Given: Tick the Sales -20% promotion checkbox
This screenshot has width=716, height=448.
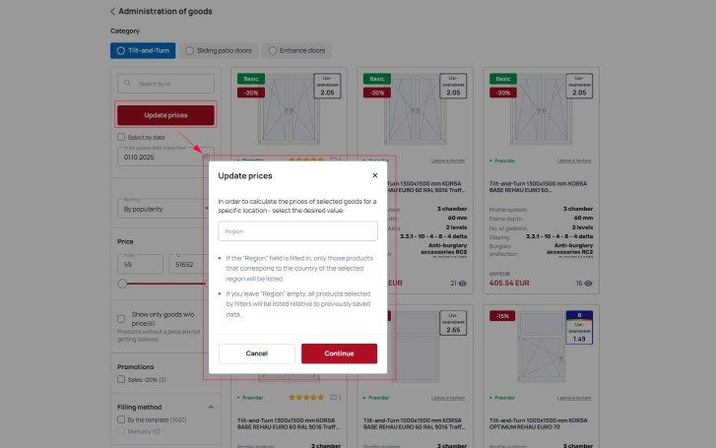Looking at the screenshot, I should point(121,378).
